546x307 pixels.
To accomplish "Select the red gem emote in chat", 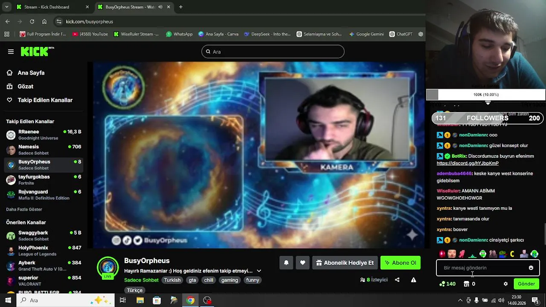I will click(x=442, y=254).
